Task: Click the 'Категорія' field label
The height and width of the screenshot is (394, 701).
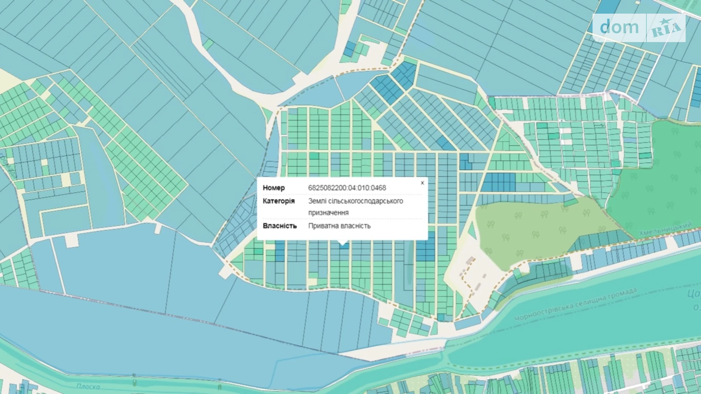Action: (x=279, y=201)
